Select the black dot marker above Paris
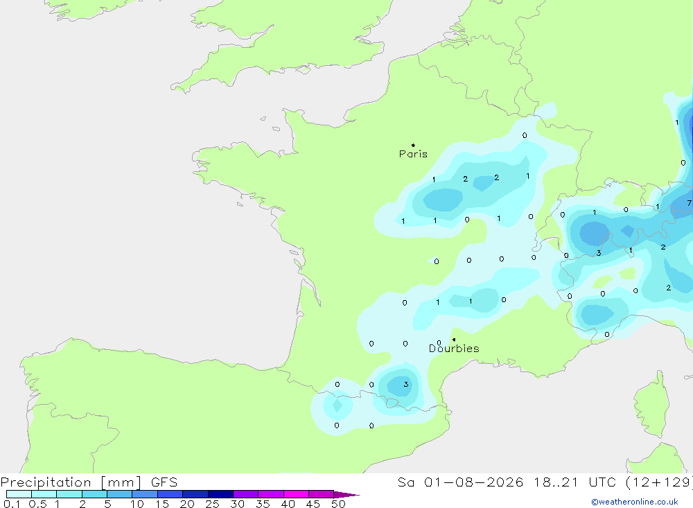Image resolution: width=693 pixels, height=508 pixels. [413, 145]
